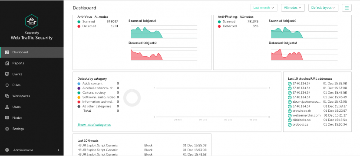
Task: Click the Adult content blue legend dot
Action: (x=79, y=84)
